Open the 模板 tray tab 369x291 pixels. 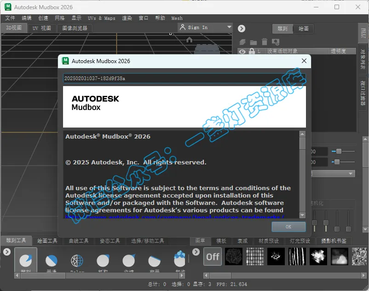(221, 241)
